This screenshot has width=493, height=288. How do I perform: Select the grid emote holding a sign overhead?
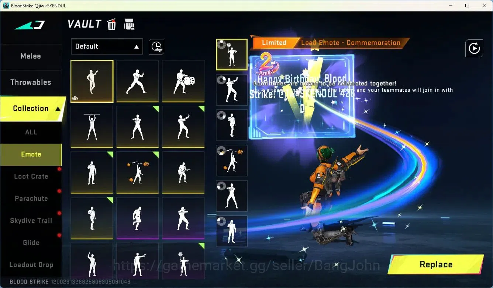pos(183,261)
